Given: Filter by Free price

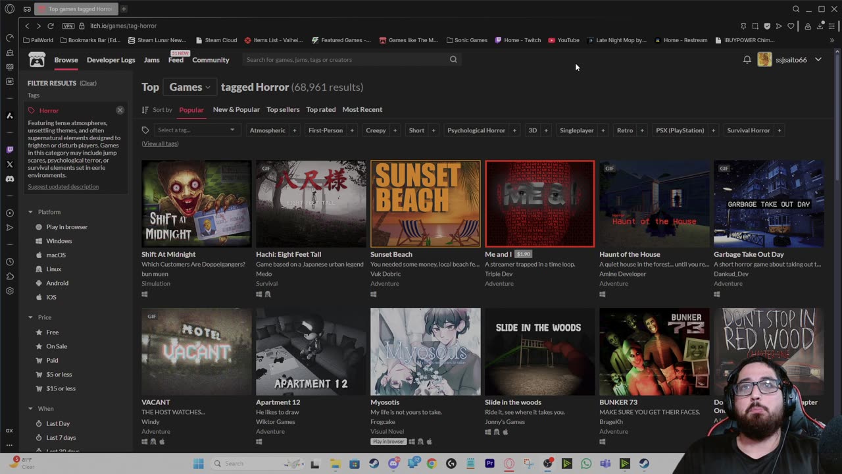Looking at the screenshot, I should (x=53, y=332).
